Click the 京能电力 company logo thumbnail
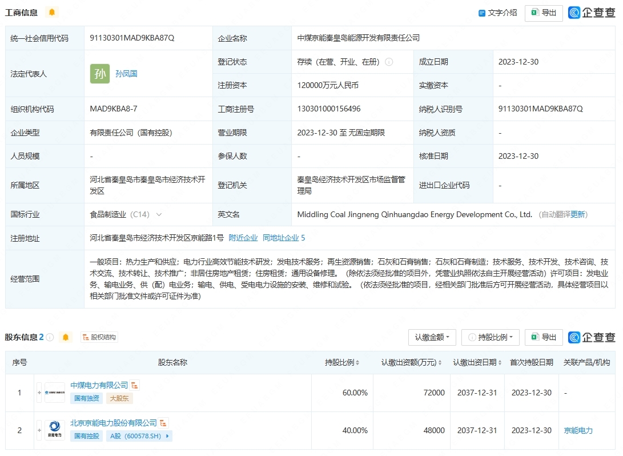This screenshot has height=456, width=623. 55,430
